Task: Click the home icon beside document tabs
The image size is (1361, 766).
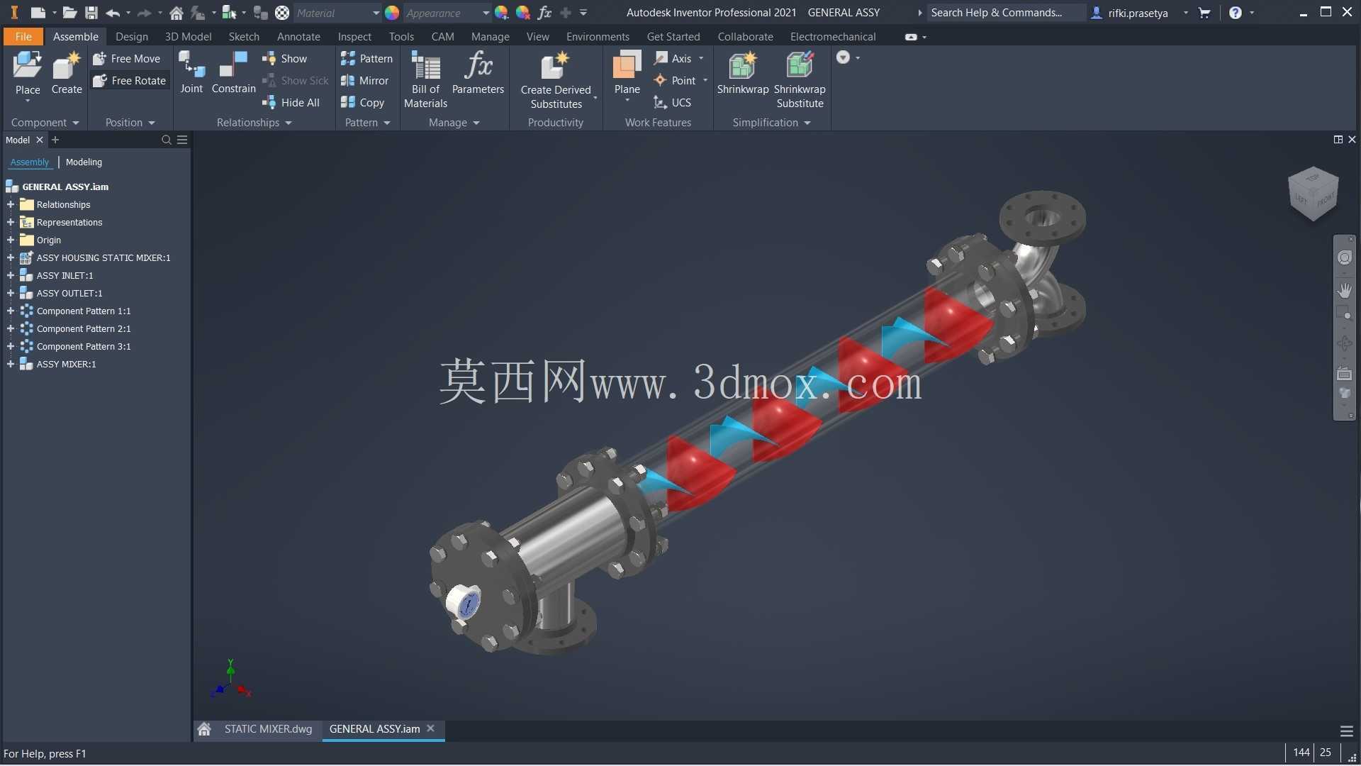Action: pos(204,729)
